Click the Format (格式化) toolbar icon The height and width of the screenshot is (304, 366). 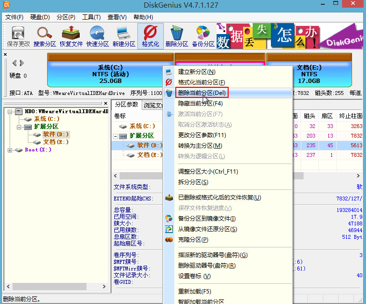point(150,36)
